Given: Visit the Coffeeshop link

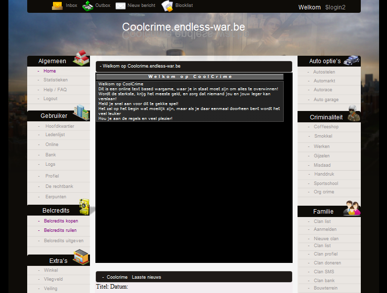Looking at the screenshot, I should coord(326,127).
